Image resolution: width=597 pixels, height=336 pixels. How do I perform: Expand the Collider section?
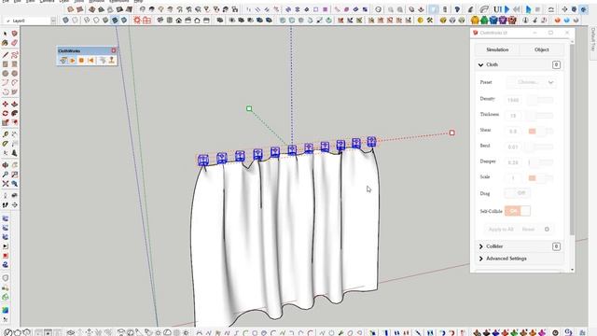(x=481, y=246)
